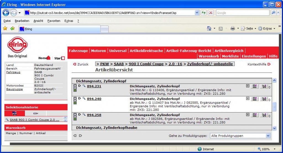
Task: Click the Zurück back link
Action: [81, 64]
